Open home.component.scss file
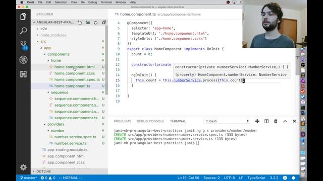Screen dimensions: 323x181 coord(75,73)
